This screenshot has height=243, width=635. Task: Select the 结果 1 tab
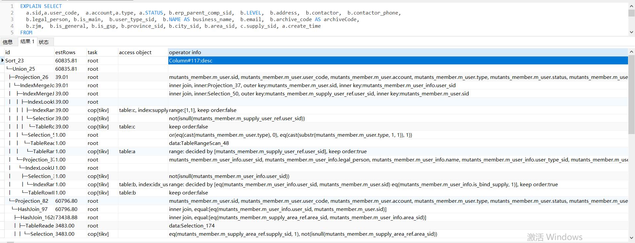(x=27, y=42)
